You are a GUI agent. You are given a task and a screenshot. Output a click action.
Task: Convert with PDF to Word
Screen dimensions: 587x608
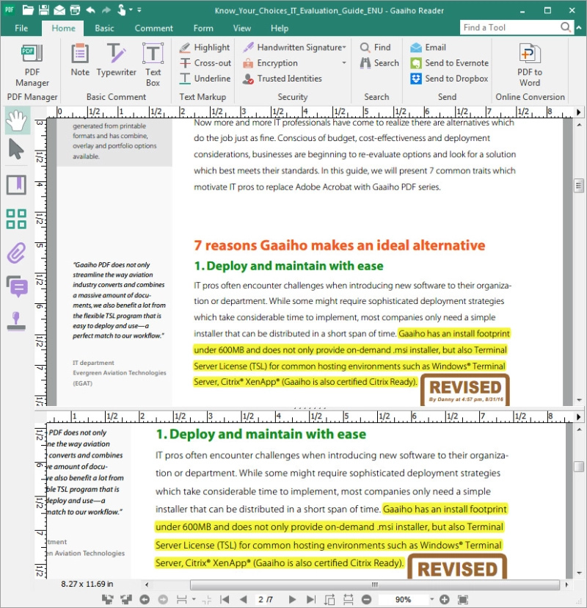point(530,65)
